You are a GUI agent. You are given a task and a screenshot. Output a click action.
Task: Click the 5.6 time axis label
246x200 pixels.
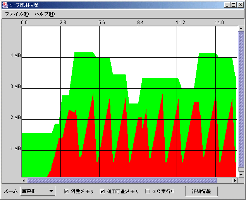point(101,22)
